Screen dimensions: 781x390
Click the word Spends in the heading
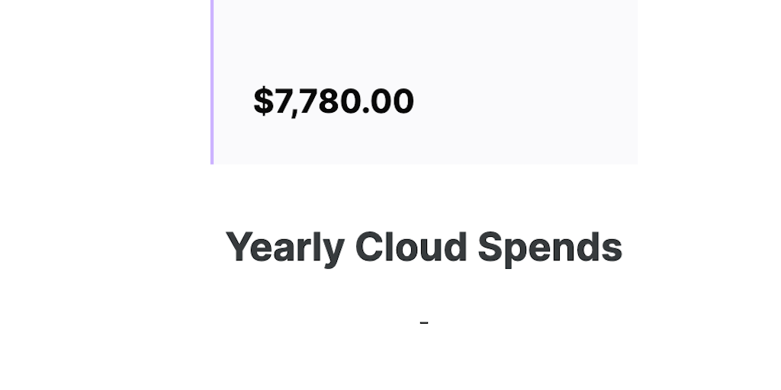[x=550, y=248]
